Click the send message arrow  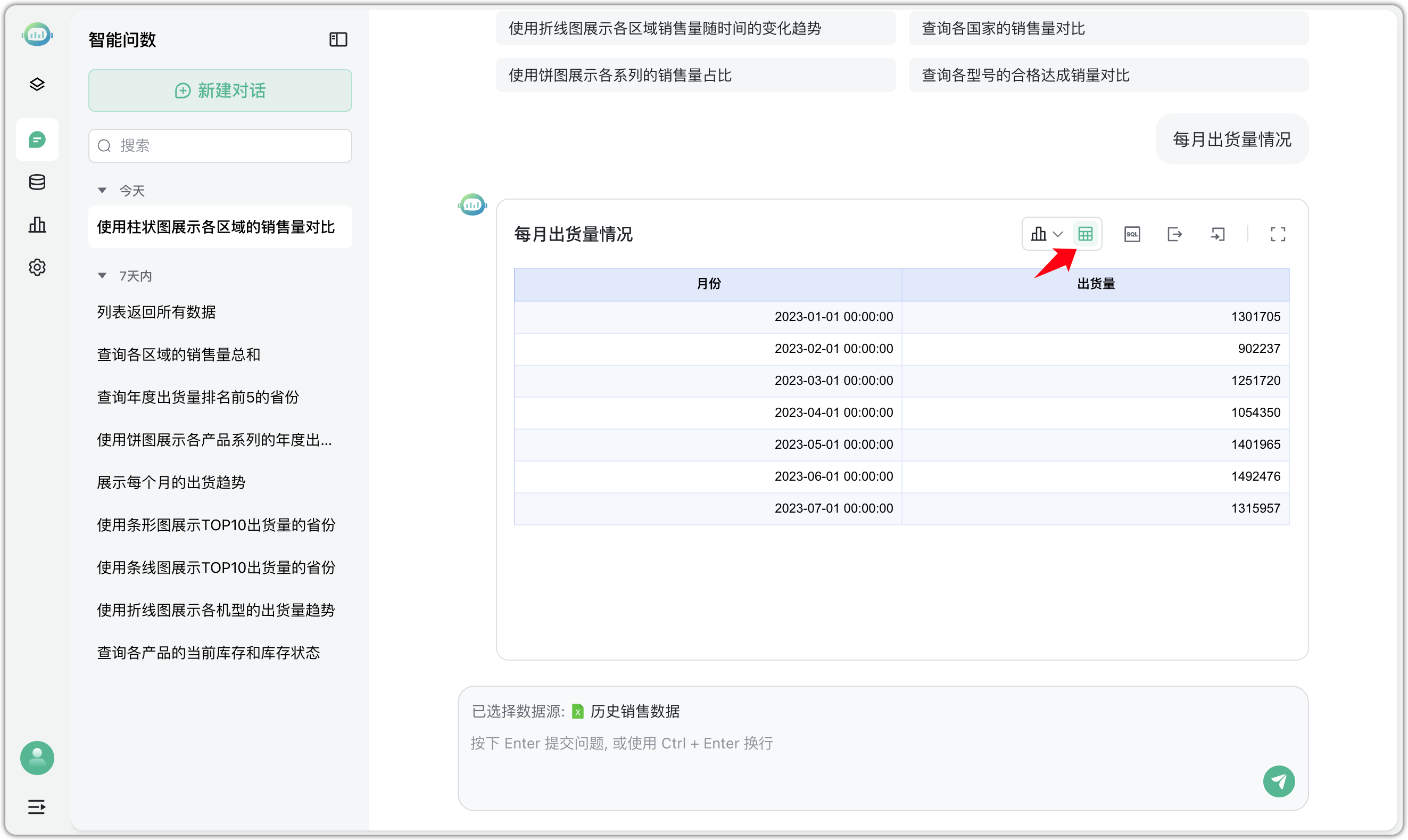point(1280,781)
